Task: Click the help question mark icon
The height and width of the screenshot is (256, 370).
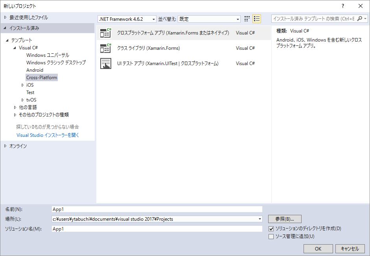Action: tap(343, 6)
